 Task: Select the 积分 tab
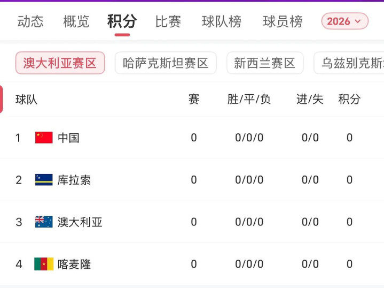(122, 21)
